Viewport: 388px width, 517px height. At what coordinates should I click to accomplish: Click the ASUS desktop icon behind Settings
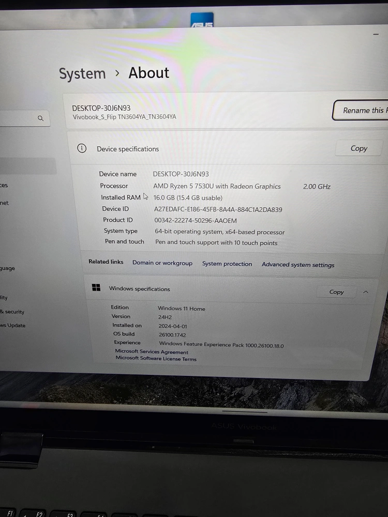(202, 20)
